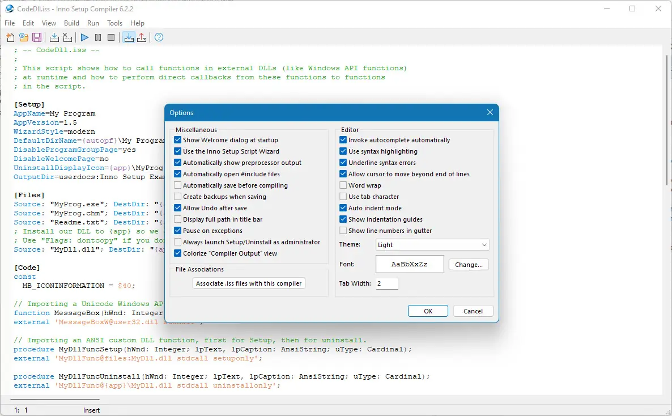The width and height of the screenshot is (672, 416).
Task: Click the [Code] section line in editor
Action: pyautogui.click(x=27, y=267)
